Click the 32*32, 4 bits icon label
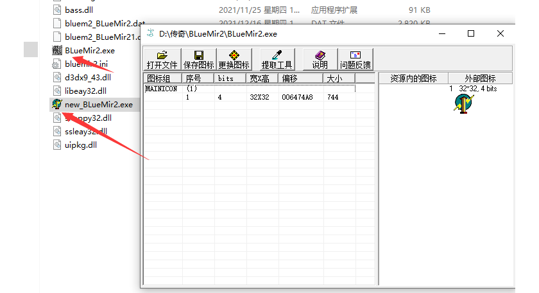The image size is (539, 293). [478, 89]
